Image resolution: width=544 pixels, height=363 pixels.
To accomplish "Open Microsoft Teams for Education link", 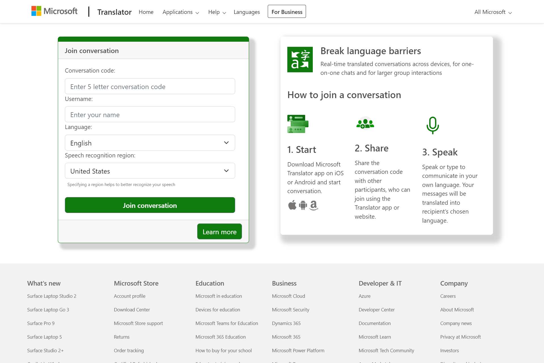I will click(227, 323).
